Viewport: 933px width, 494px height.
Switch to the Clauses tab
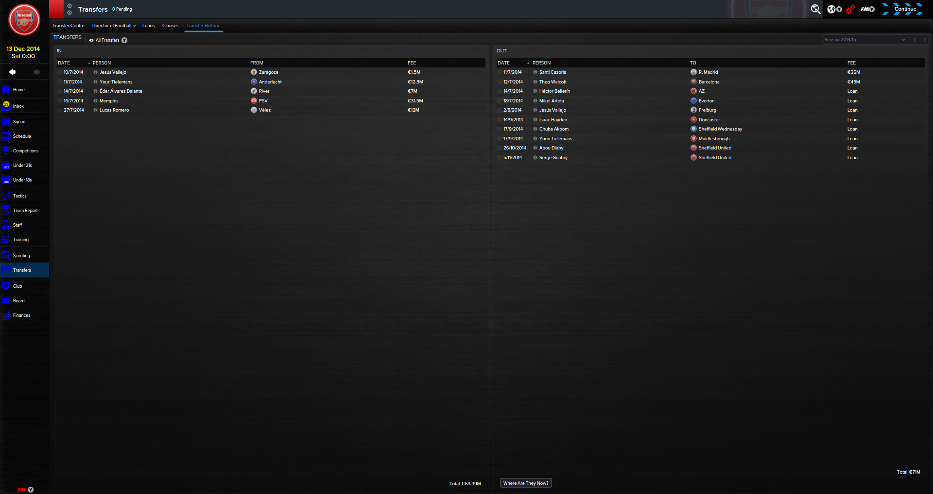(171, 26)
